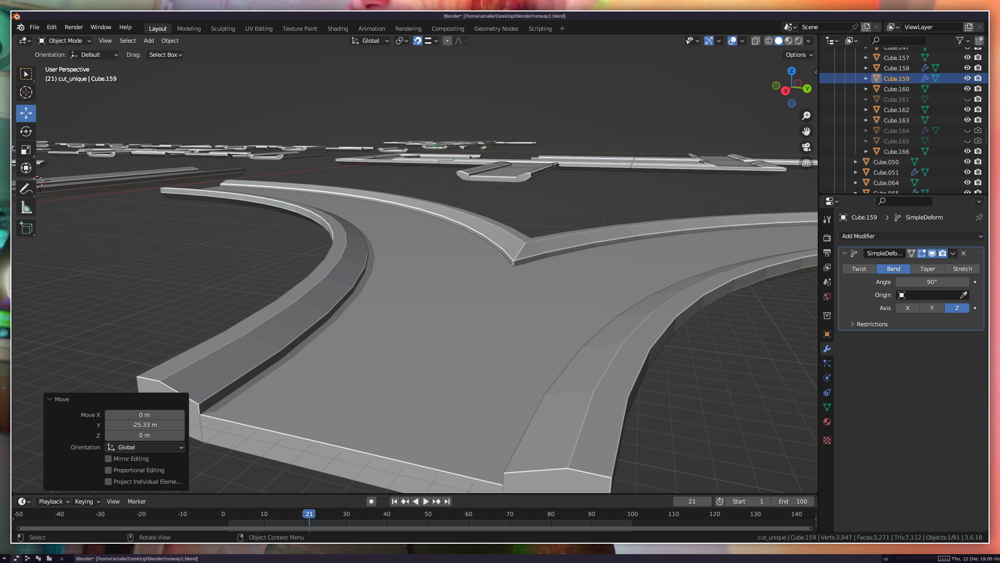Open the Add Modifier dropdown
This screenshot has height=563, width=1000.
tap(911, 236)
